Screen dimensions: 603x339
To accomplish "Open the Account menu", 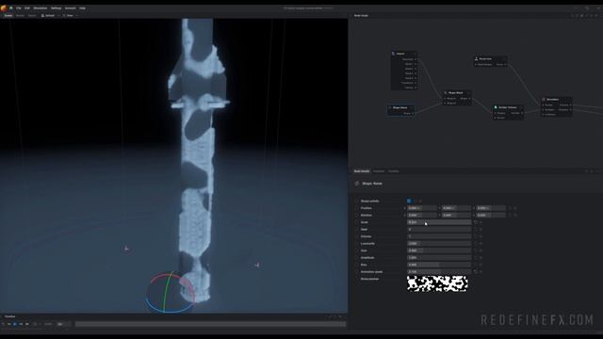I will pyautogui.click(x=71, y=8).
